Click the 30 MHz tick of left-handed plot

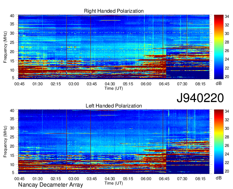click(12, 128)
